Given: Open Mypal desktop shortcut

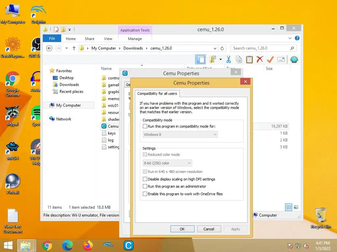Looking at the screenshot, I should click(x=13, y=115).
